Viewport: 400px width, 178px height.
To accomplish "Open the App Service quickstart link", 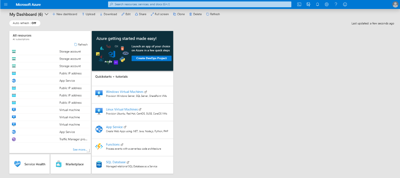I will point(114,127).
